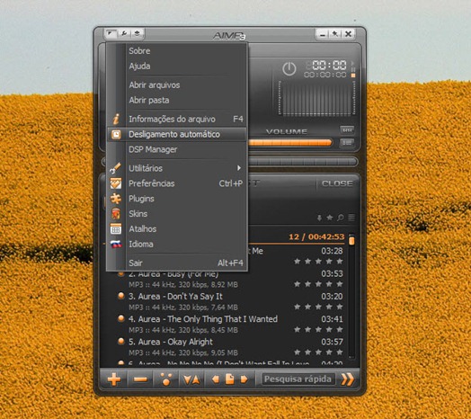Adjust the orange volume slider
471x419 pixels.
(x=289, y=142)
